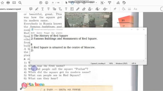Select the insert text at cursor tool
Image resolution: width=163 pixels, height=91 pixels.
[x=60, y=9]
